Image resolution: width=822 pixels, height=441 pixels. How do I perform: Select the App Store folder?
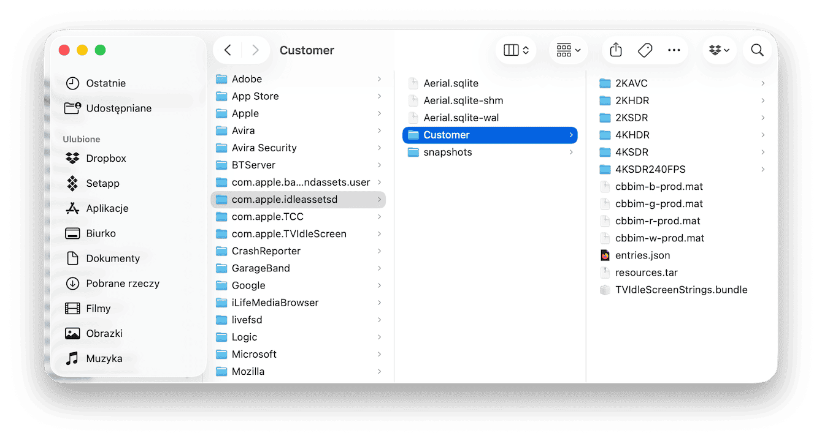[x=298, y=96]
